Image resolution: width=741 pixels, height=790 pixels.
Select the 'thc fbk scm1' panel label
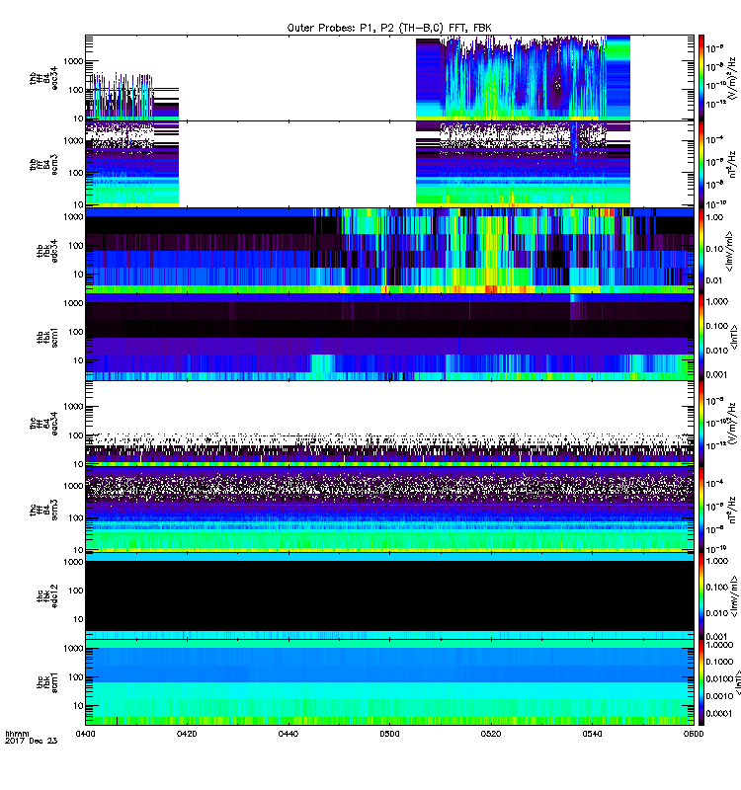(47, 682)
